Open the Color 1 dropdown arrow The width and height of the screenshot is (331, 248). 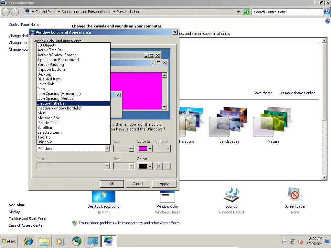150,149
